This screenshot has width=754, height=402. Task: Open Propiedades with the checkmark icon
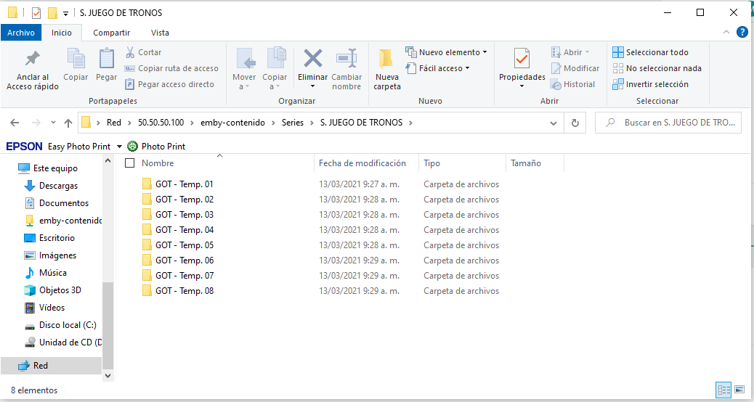(x=522, y=59)
